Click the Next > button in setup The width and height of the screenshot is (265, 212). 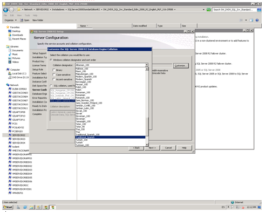pos(152,148)
